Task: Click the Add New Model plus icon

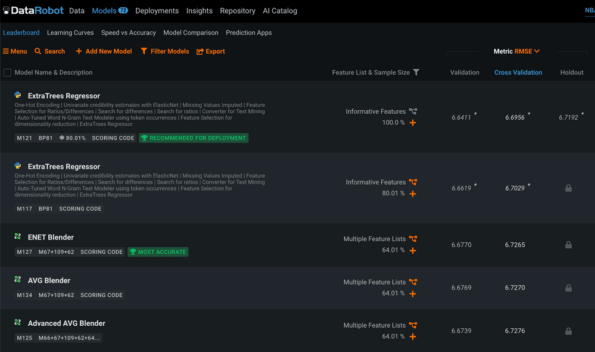Action: tap(79, 51)
